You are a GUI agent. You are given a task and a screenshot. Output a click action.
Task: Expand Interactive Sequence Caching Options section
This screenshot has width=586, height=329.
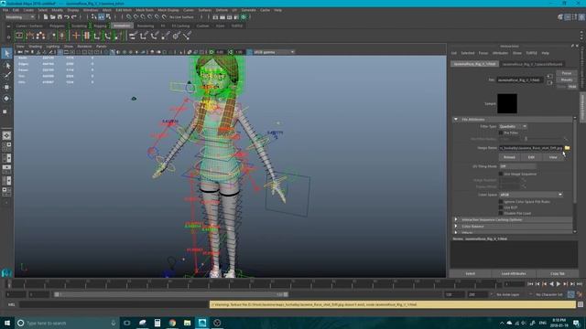pos(456,219)
